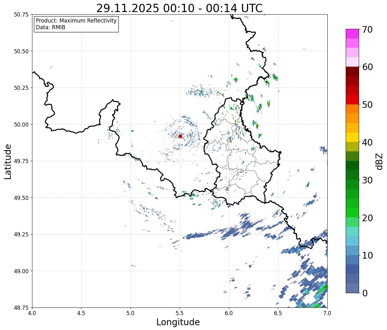Click the colorbar tick label 20
Image resolution: width=387 pixels, height=330 pixels.
(x=367, y=218)
